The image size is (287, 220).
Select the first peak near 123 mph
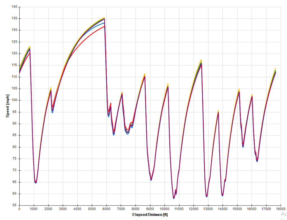tap(29, 47)
